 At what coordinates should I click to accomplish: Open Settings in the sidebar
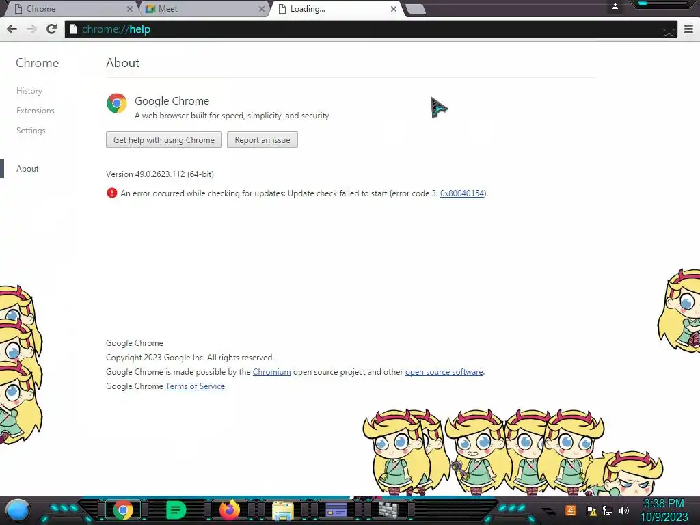[31, 131]
